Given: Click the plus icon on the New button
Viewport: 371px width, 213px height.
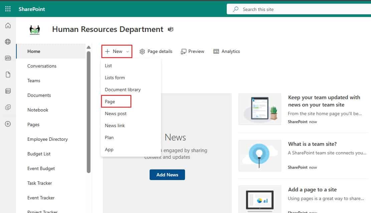Looking at the screenshot, I should pos(107,52).
